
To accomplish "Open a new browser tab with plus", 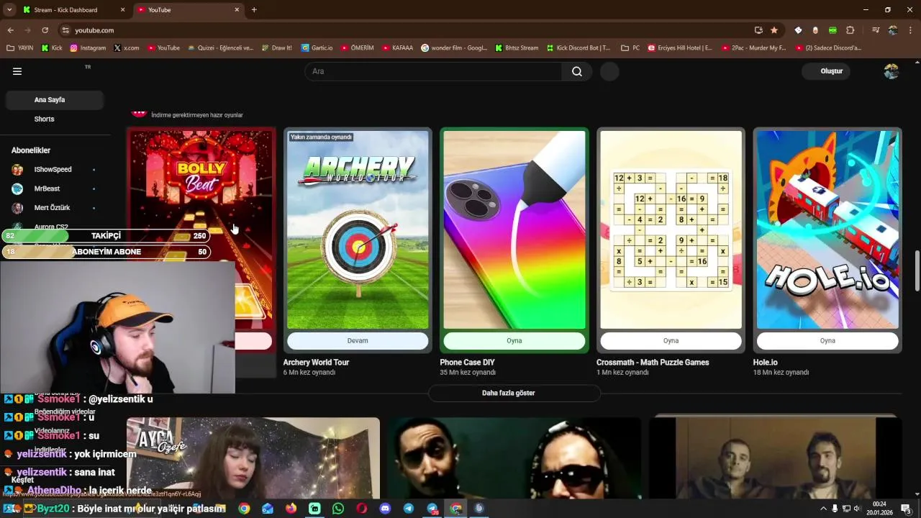I will point(254,10).
